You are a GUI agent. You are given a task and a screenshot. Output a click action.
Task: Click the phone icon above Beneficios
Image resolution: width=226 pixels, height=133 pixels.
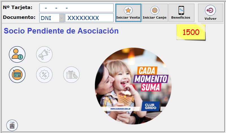(x=181, y=10)
